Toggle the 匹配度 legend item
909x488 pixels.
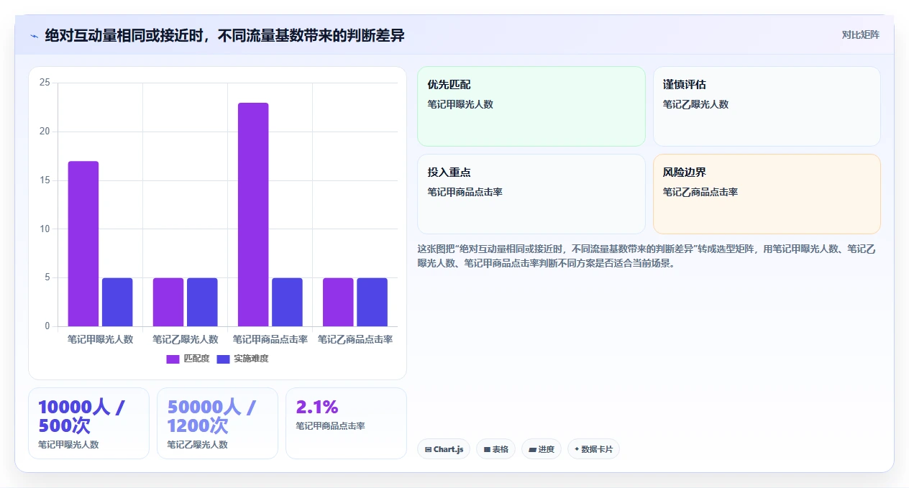point(188,359)
